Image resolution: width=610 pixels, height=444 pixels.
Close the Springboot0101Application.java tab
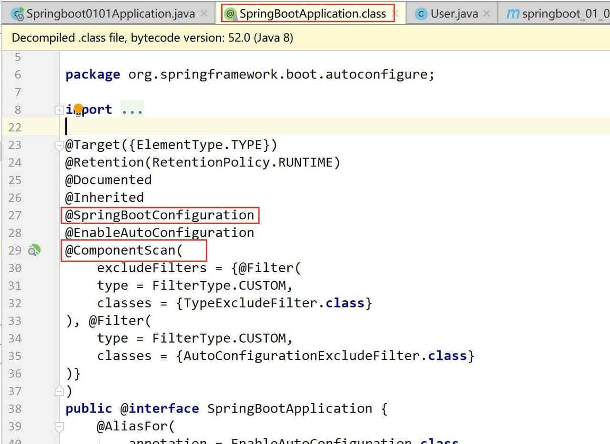[x=204, y=14]
